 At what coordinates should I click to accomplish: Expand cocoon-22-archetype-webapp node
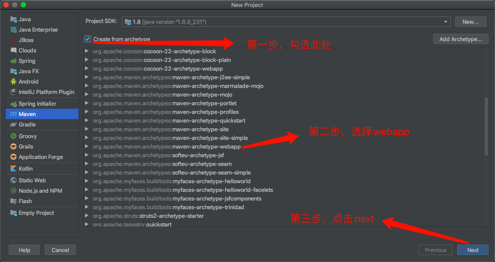point(87,68)
